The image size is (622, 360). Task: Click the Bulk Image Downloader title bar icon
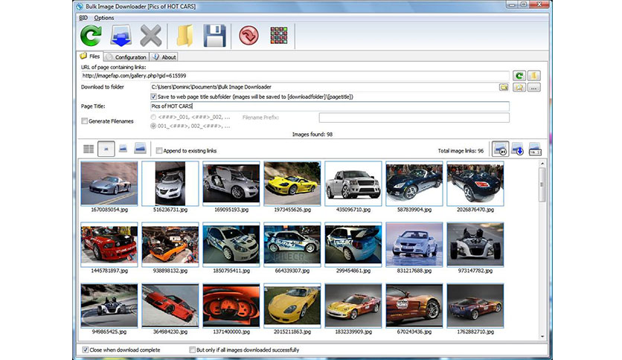pos(80,7)
